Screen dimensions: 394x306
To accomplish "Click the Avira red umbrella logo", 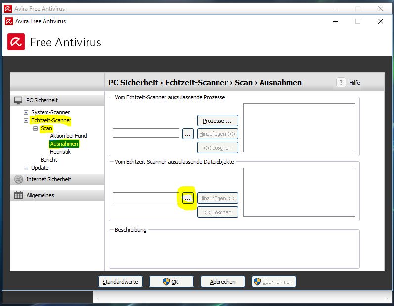I will [16, 42].
